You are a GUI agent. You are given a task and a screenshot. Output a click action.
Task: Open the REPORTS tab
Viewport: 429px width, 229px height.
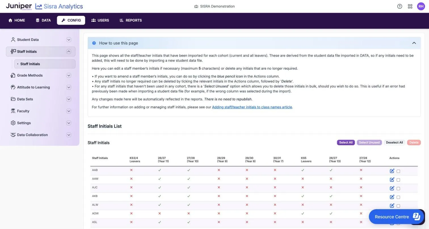tap(131, 20)
